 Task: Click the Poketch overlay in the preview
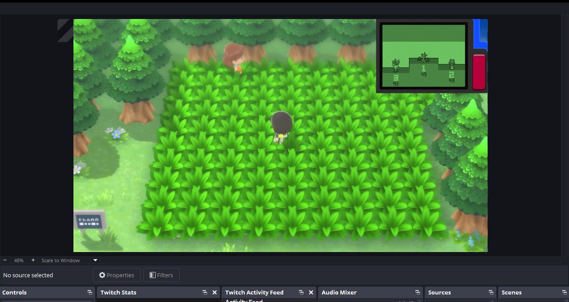[x=431, y=56]
